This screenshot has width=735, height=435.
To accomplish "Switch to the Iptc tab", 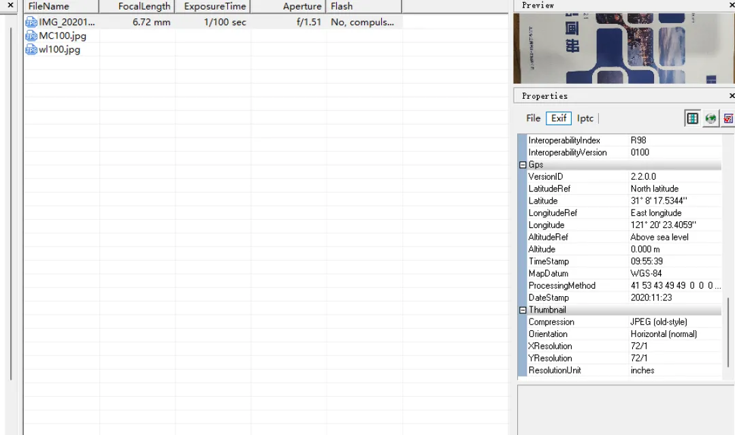I will [585, 118].
